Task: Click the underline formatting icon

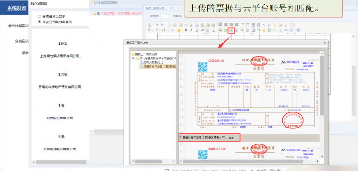Action: [x=196, y=30]
